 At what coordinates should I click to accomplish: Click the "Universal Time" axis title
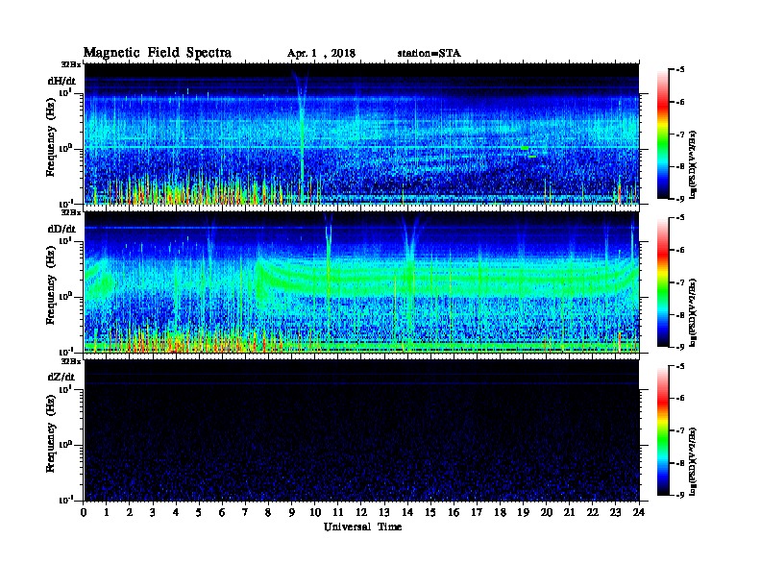363,527
